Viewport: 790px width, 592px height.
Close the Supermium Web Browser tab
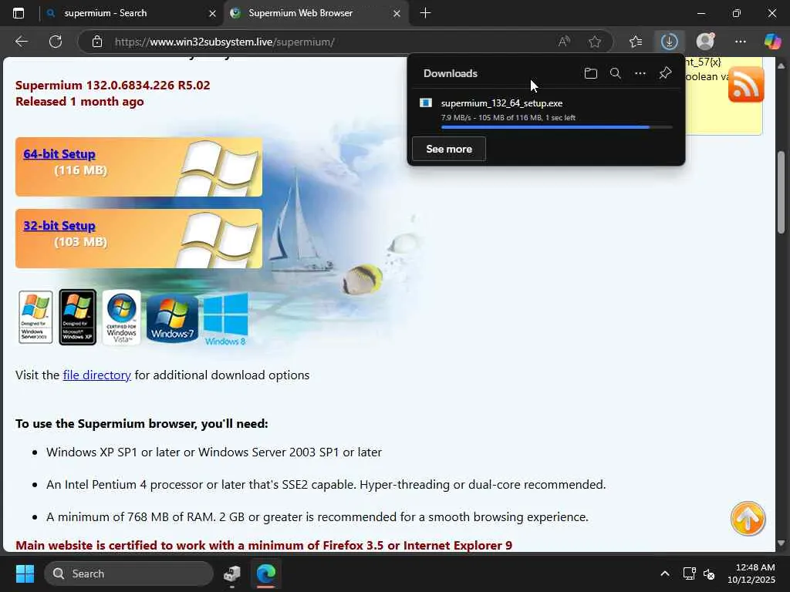point(397,14)
